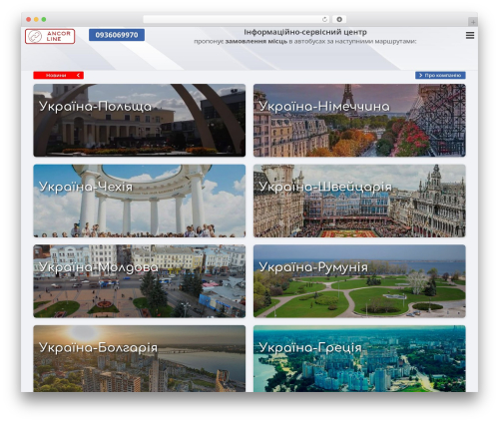The height and width of the screenshot is (422, 499).
Task: Open the Україна-Німеччина route card
Action: tap(359, 121)
